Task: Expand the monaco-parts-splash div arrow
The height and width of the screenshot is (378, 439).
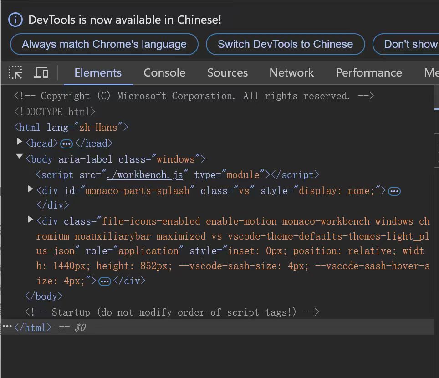Action: pyautogui.click(x=31, y=189)
